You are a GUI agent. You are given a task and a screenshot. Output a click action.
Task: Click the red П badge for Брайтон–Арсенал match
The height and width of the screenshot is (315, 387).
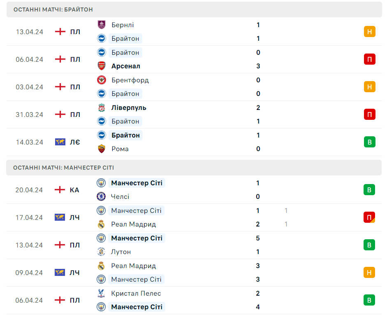[x=369, y=59]
